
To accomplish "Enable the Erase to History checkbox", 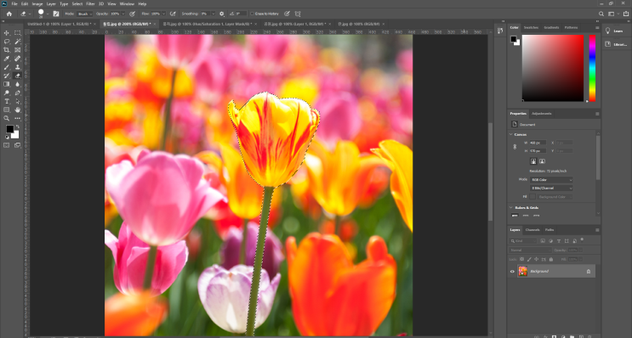I will click(x=252, y=14).
